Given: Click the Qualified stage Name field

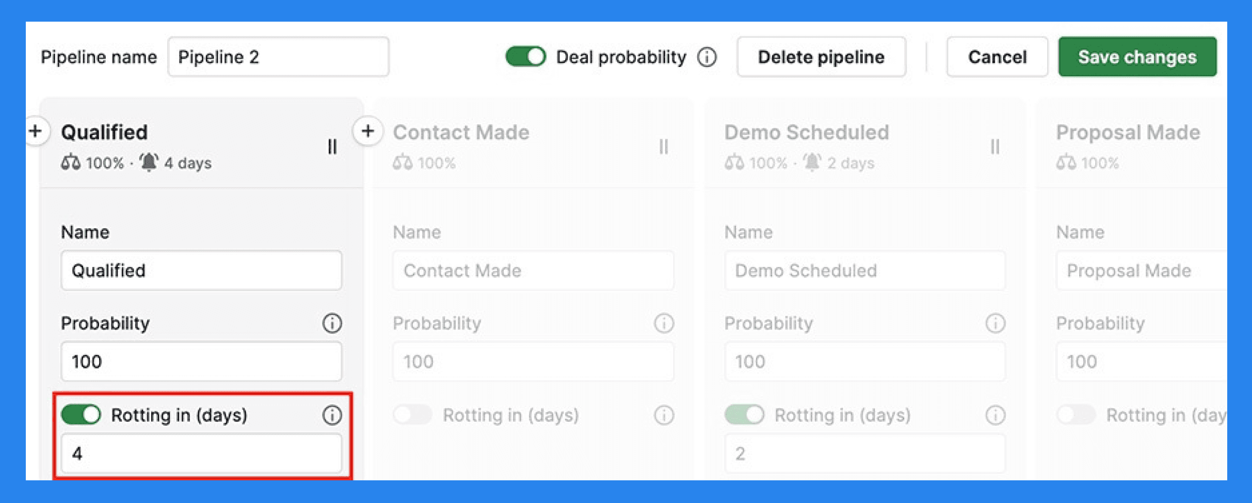Looking at the screenshot, I should coord(201,271).
